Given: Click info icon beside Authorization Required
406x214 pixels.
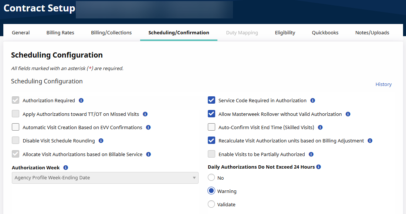Looking at the screenshot, I should [x=81, y=100].
